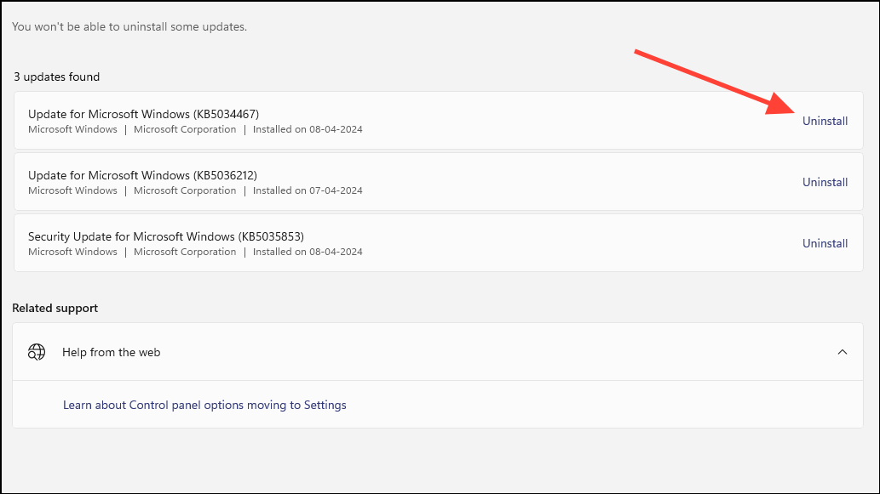880x494 pixels.
Task: Click 'You won't be able to uninstall' notice
Action: [x=129, y=27]
